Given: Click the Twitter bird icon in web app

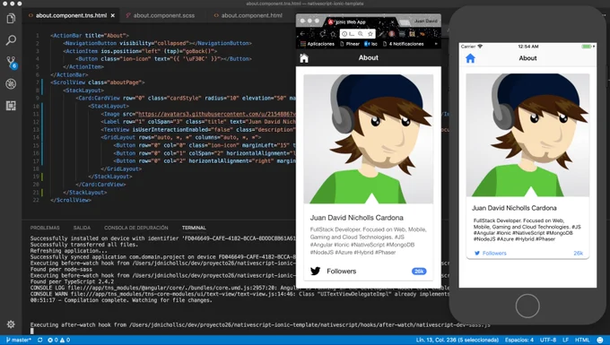Looking at the screenshot, I should [315, 271].
